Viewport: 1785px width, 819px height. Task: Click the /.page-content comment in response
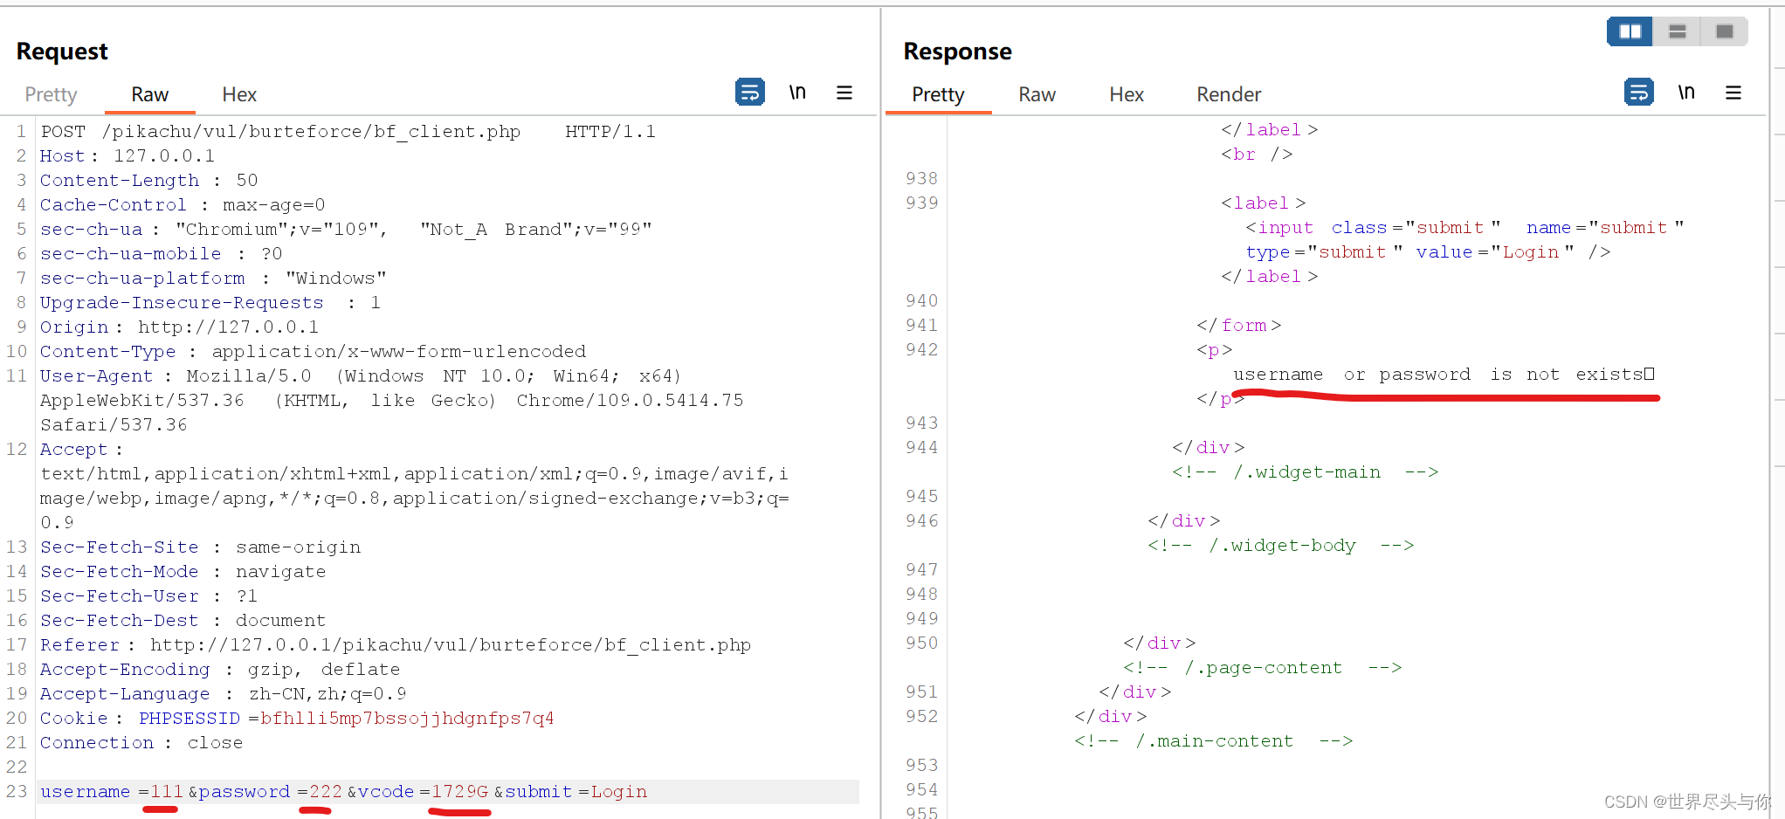[x=1263, y=668]
